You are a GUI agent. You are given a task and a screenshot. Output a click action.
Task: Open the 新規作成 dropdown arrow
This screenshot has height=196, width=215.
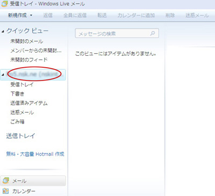coord(31,16)
